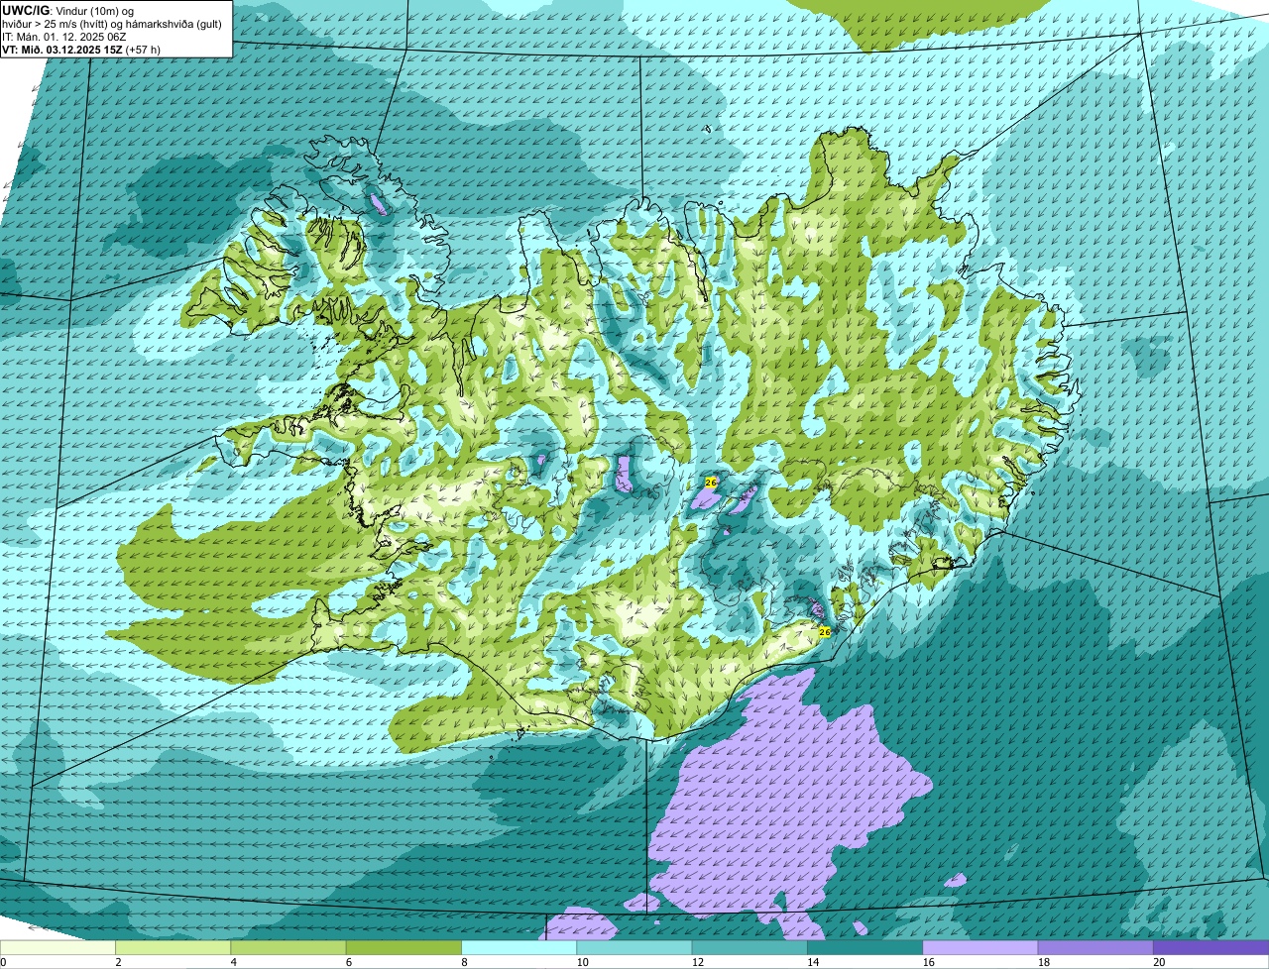Select the 'hviður > 25 m/s (hvítt)' description line
This screenshot has width=1269, height=969.
point(112,24)
